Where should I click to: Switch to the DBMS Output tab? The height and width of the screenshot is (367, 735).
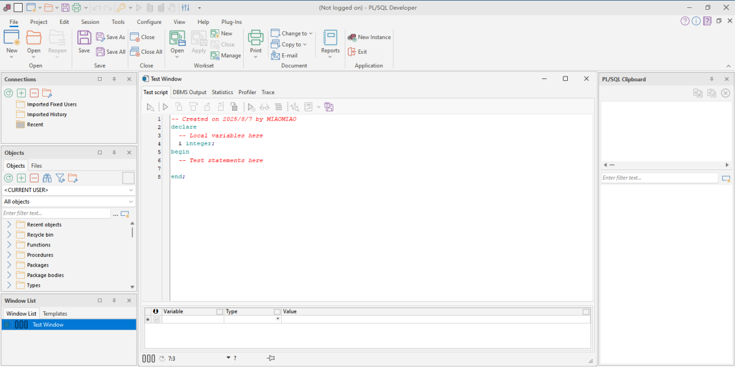(x=189, y=92)
